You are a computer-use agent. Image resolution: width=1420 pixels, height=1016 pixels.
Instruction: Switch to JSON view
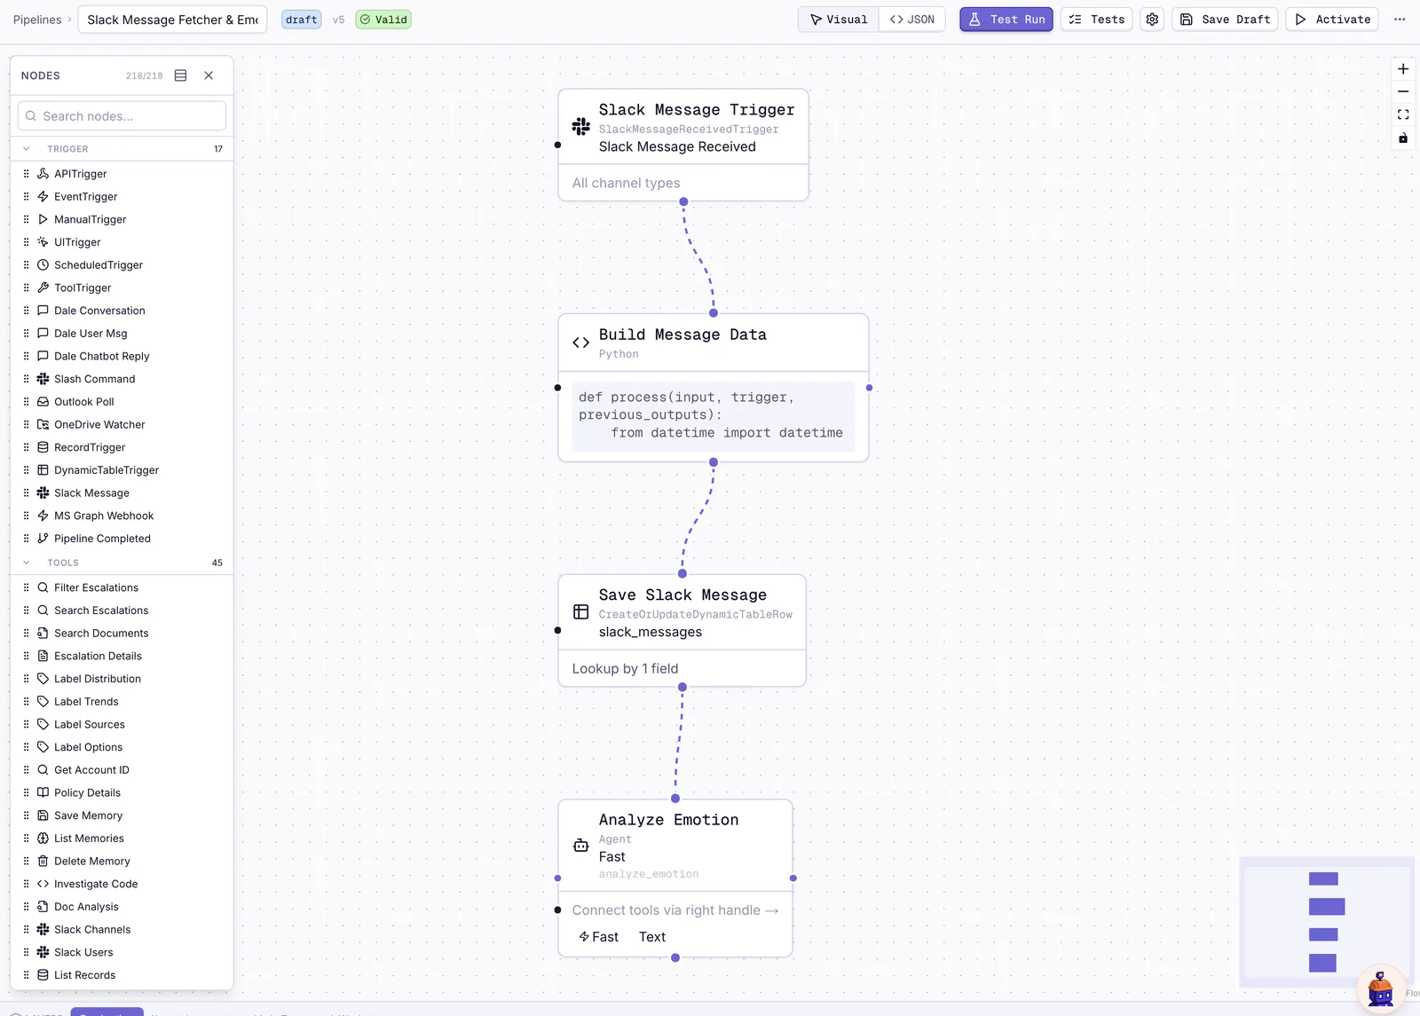912,20
